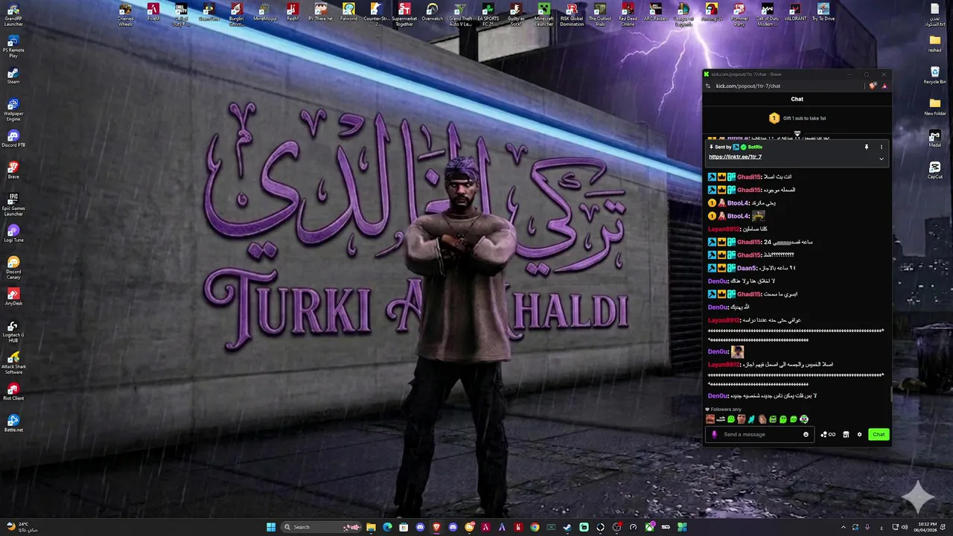953x536 pixels.
Task: Expand the pinned message chevron
Action: (x=882, y=159)
